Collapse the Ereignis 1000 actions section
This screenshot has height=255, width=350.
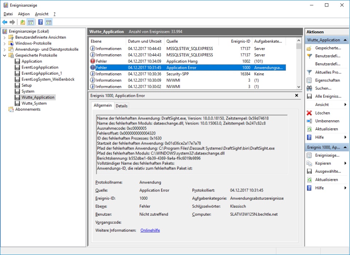pyautogui.click(x=345, y=147)
